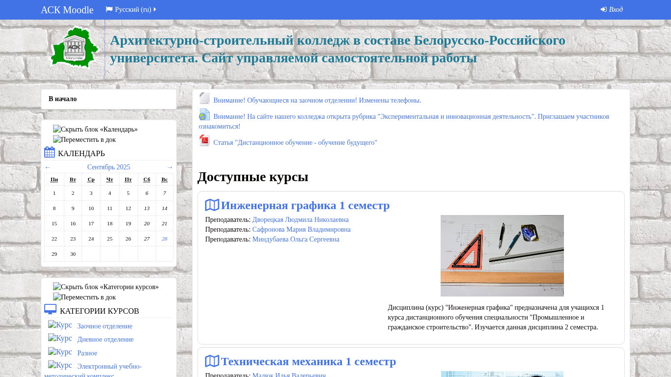Click the map icon beside Техническая механика
The image size is (671, 377).
pos(212,361)
